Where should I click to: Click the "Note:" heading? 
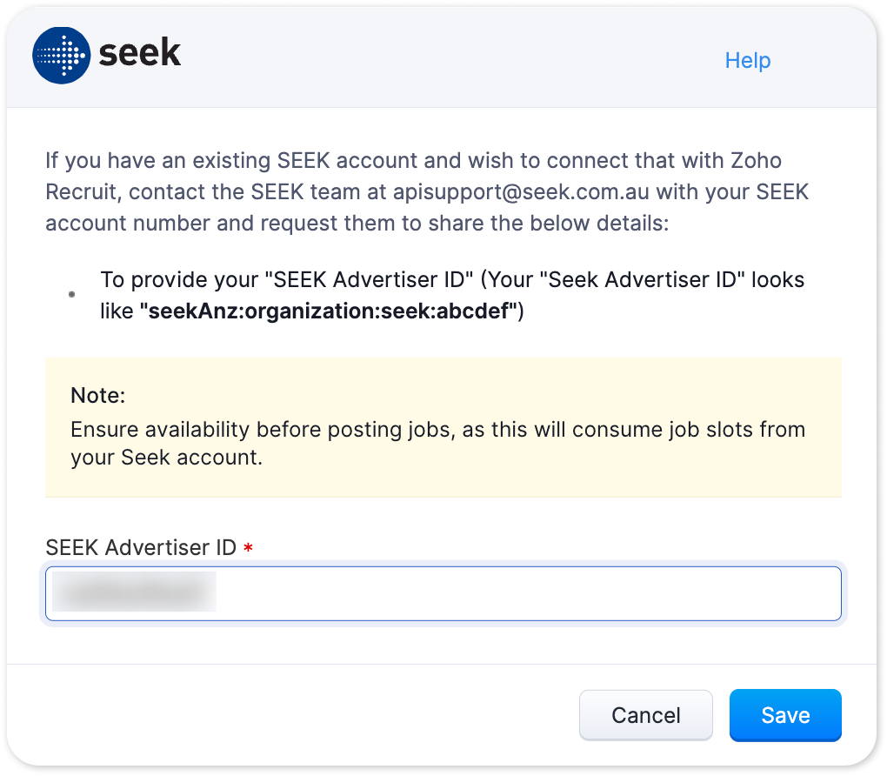pyautogui.click(x=98, y=395)
